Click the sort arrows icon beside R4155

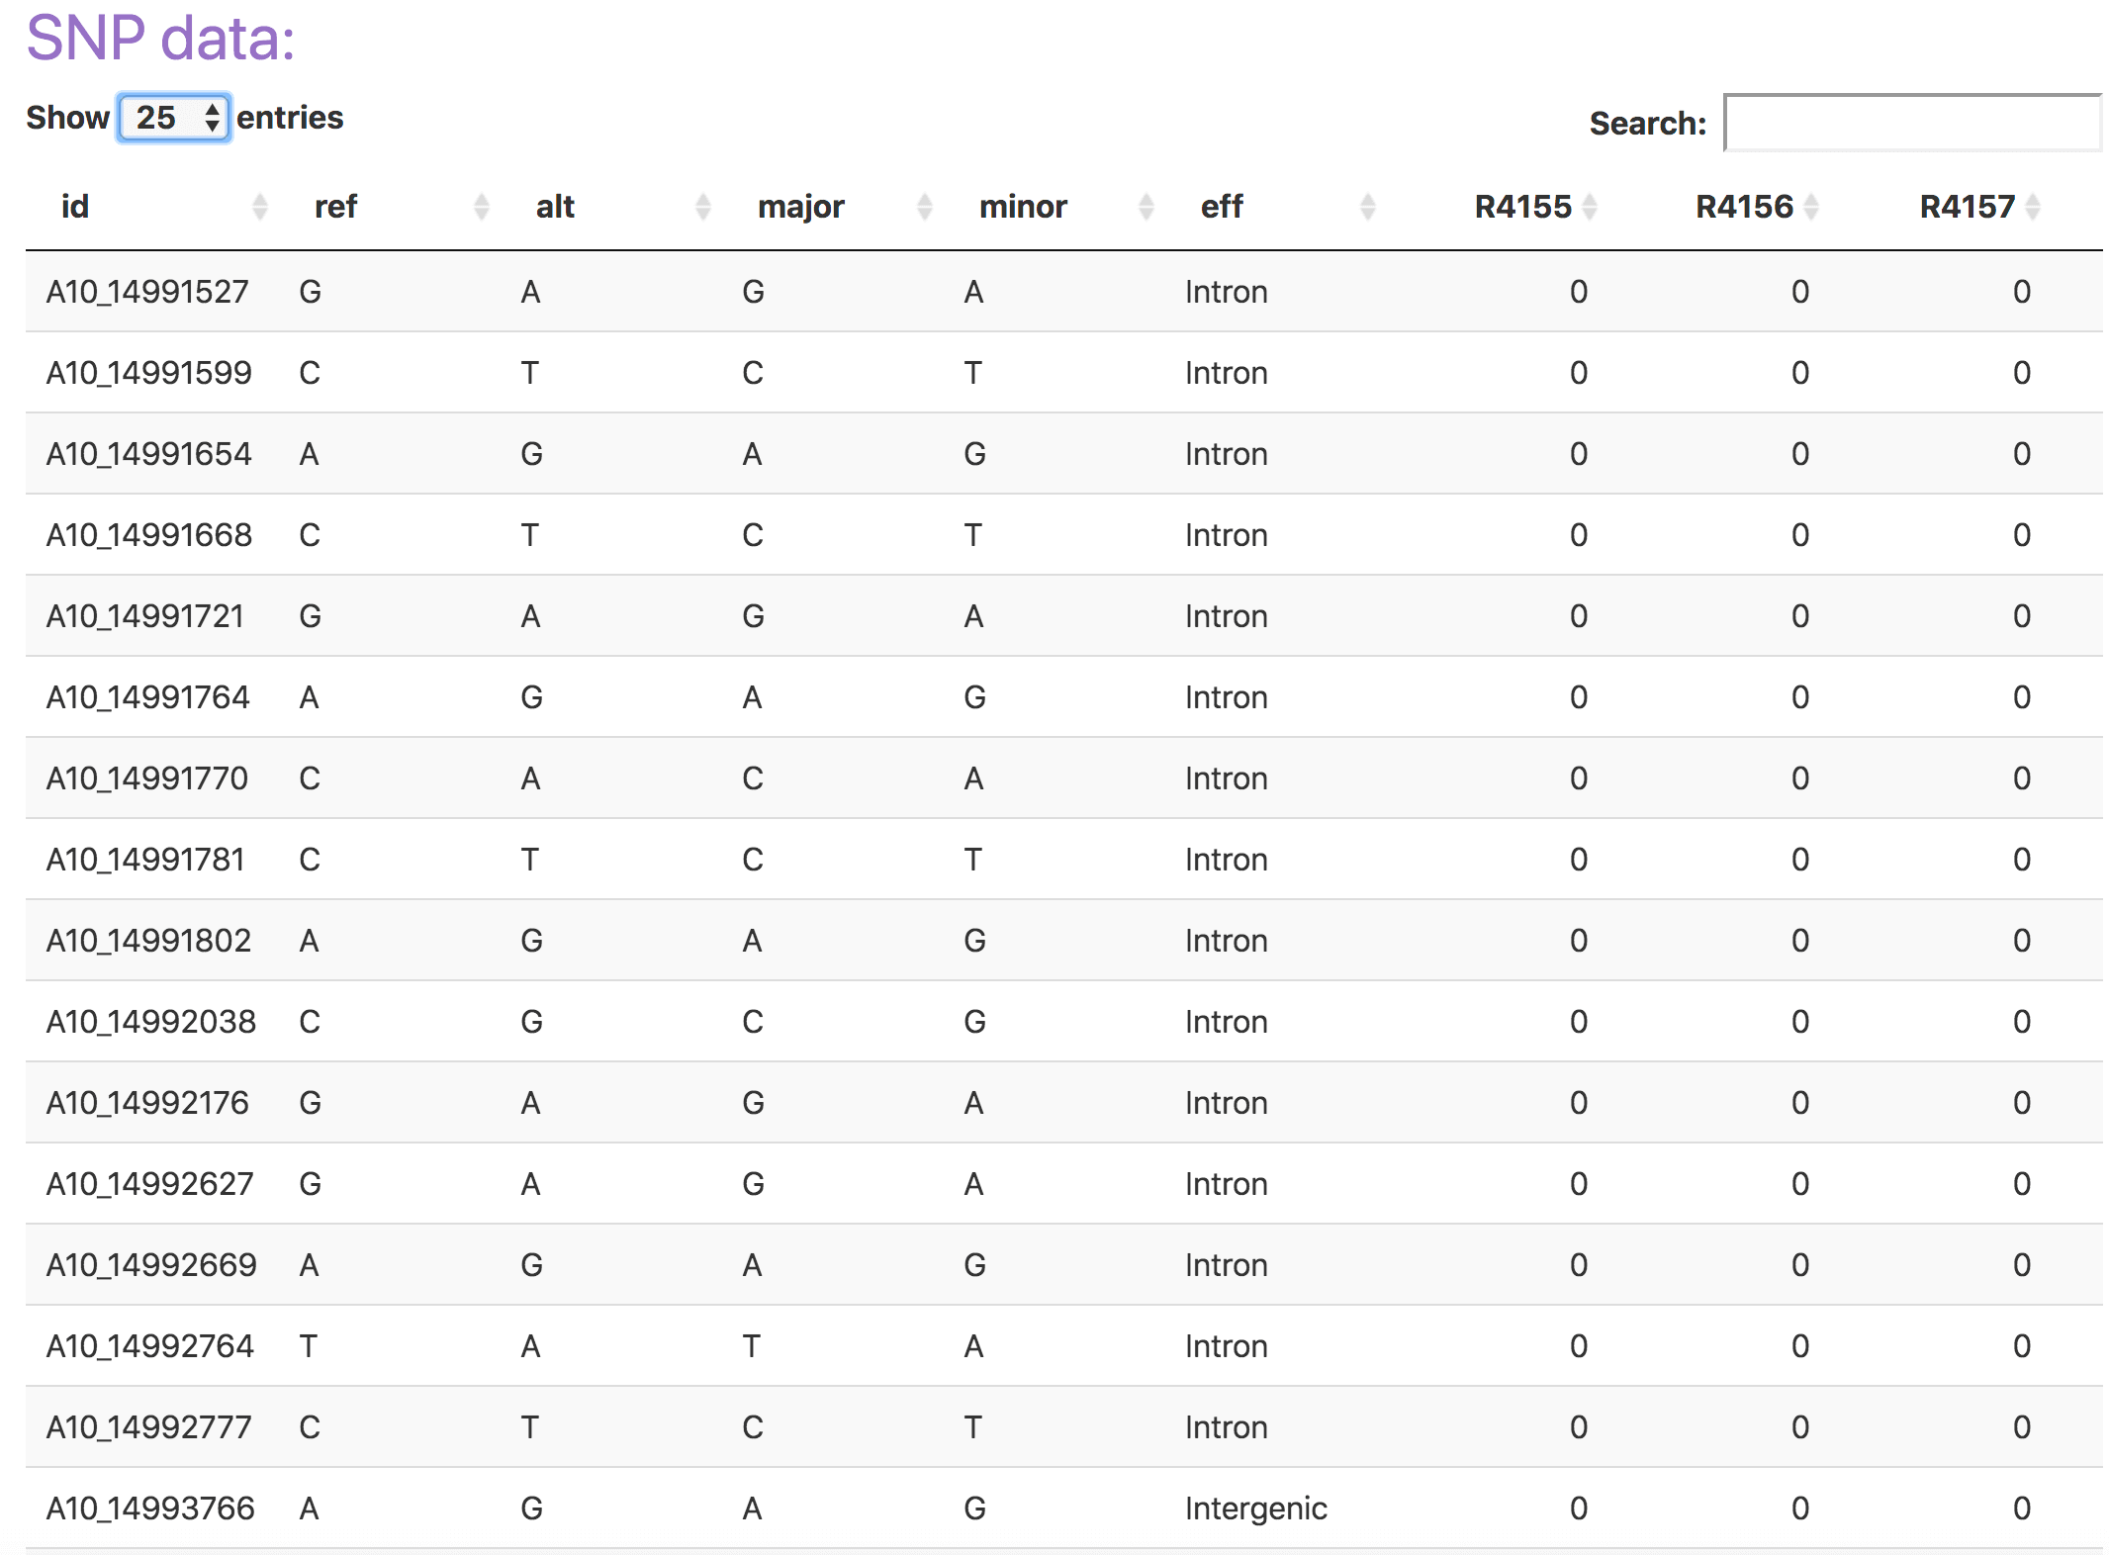coord(1590,207)
